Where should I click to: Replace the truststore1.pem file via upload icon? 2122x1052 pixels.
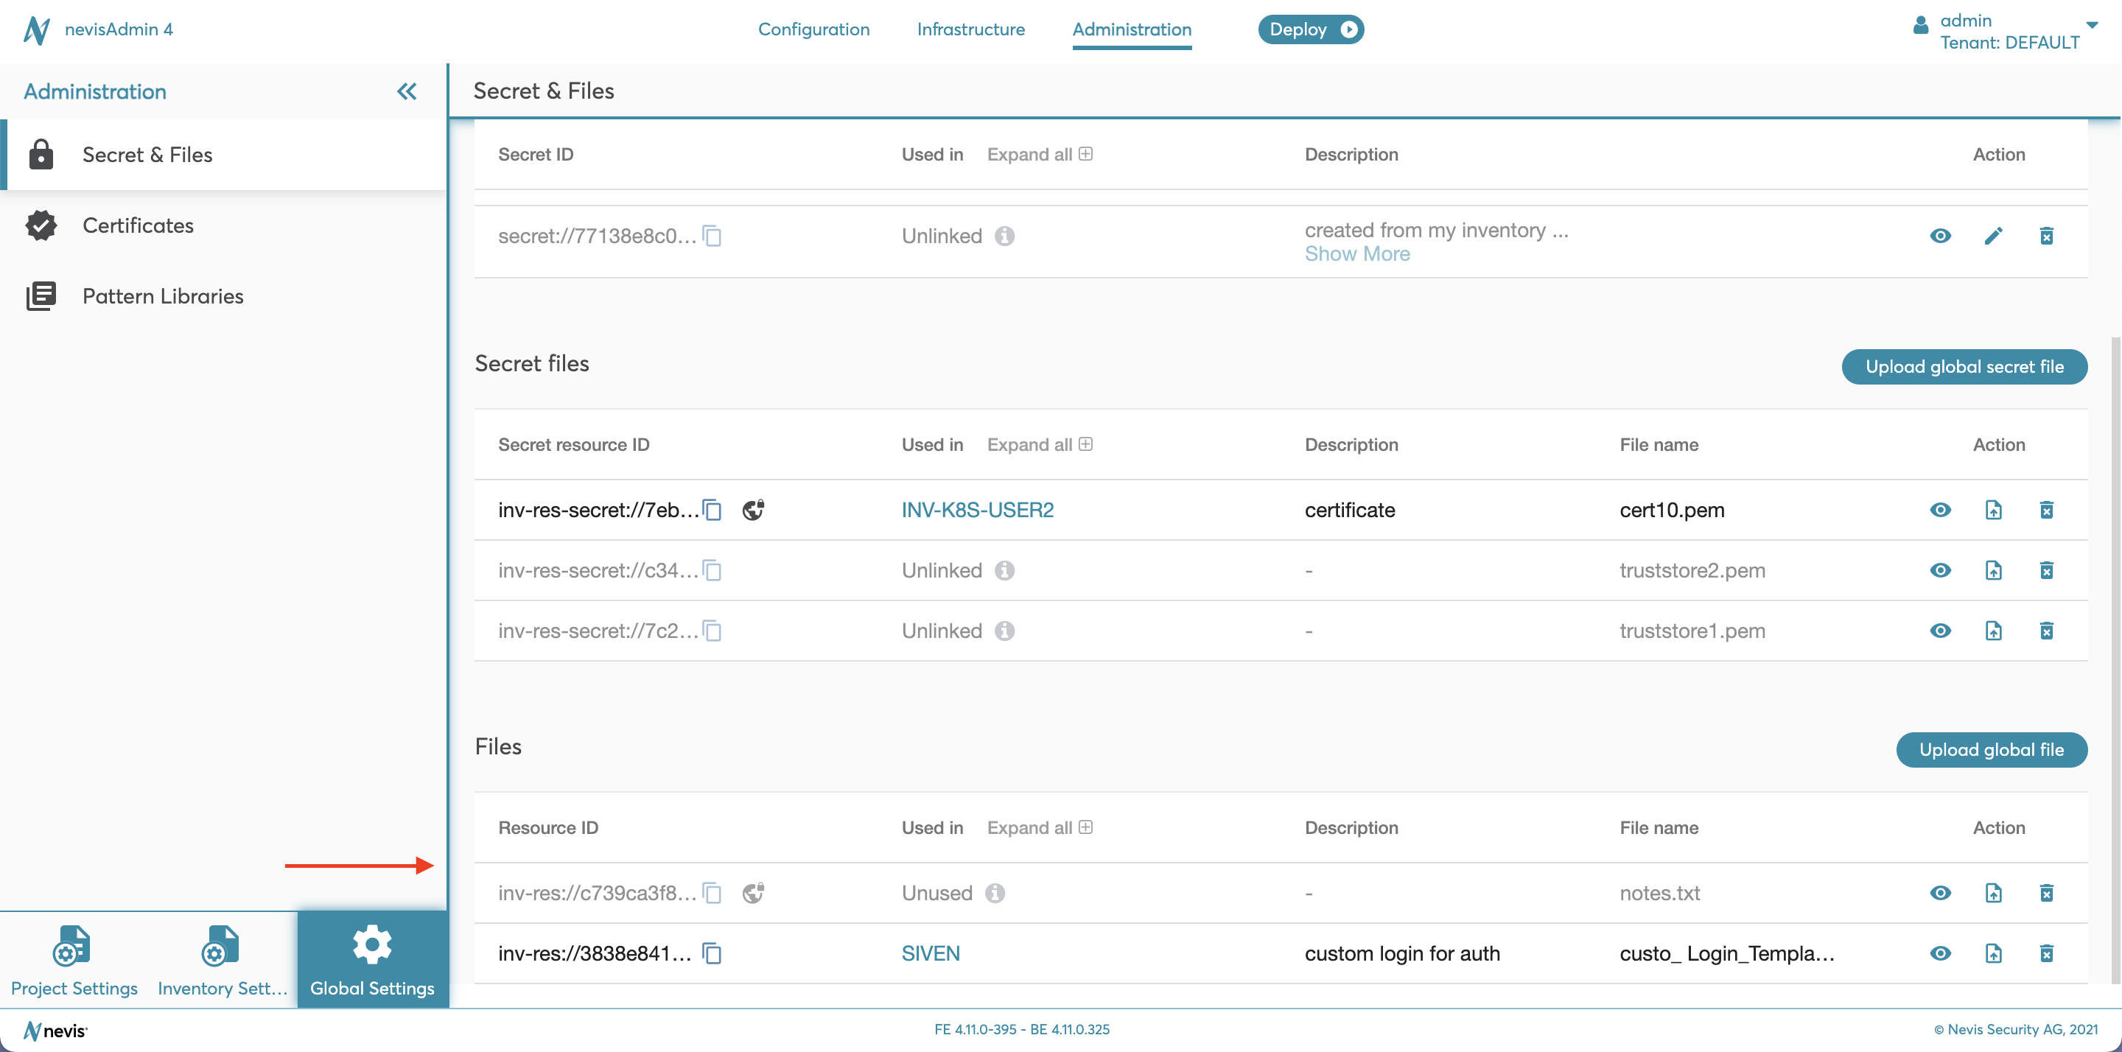point(1994,630)
